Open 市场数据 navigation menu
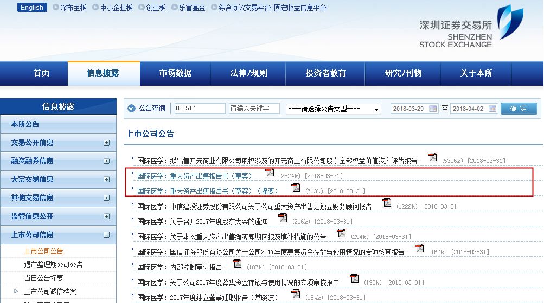This screenshot has width=544, height=303. coord(175,73)
